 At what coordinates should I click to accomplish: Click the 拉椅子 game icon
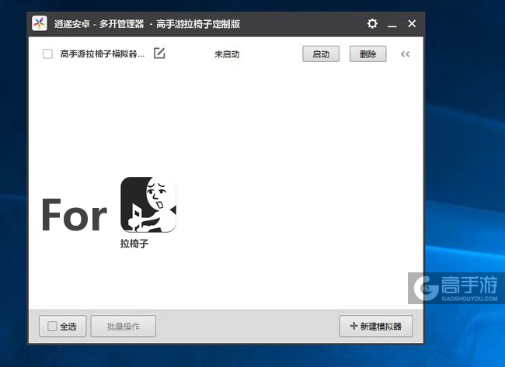(148, 205)
